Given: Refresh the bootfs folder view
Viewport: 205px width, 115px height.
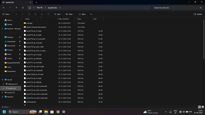Looking at the screenshot, I should [23, 8].
